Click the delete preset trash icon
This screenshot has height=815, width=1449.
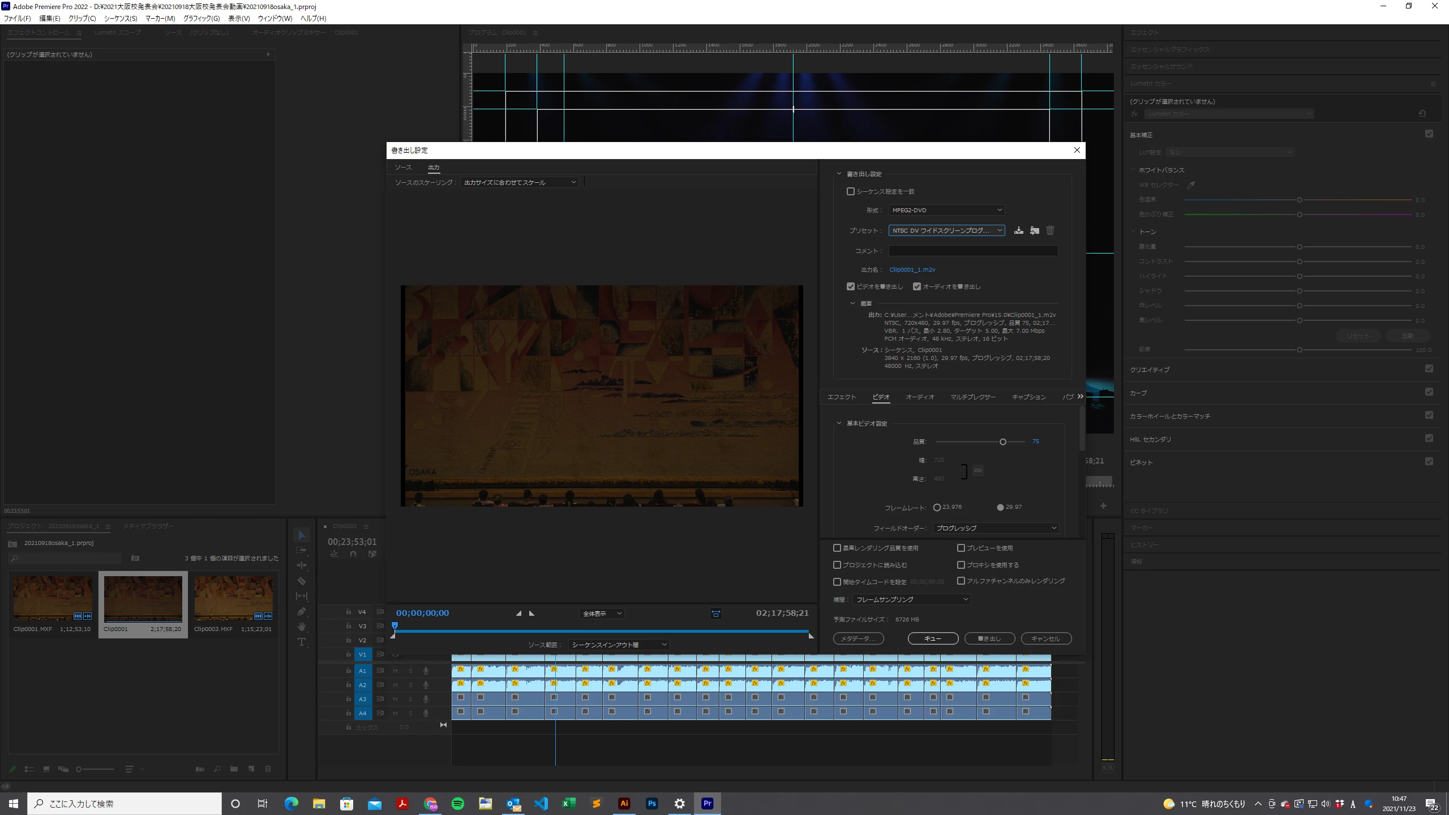coord(1050,230)
